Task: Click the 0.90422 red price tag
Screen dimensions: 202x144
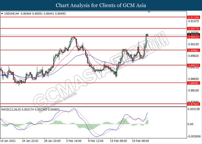Action: click(194, 37)
